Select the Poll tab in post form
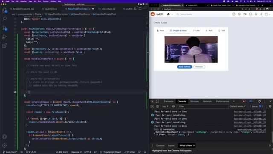 [x=209, y=30]
